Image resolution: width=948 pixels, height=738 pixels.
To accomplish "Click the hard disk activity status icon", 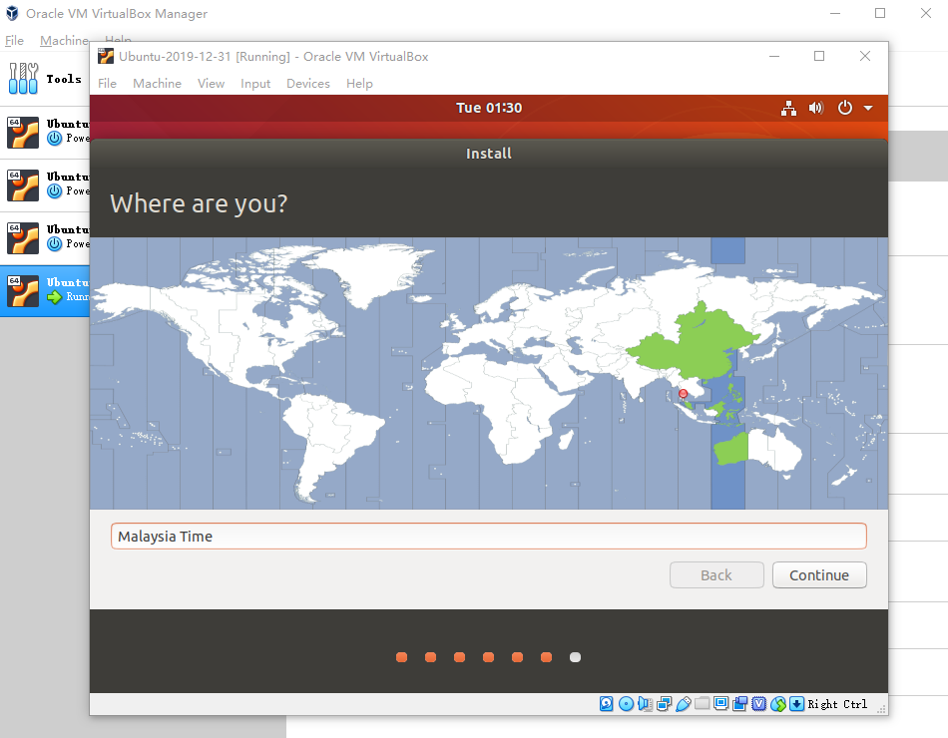I will (x=607, y=703).
